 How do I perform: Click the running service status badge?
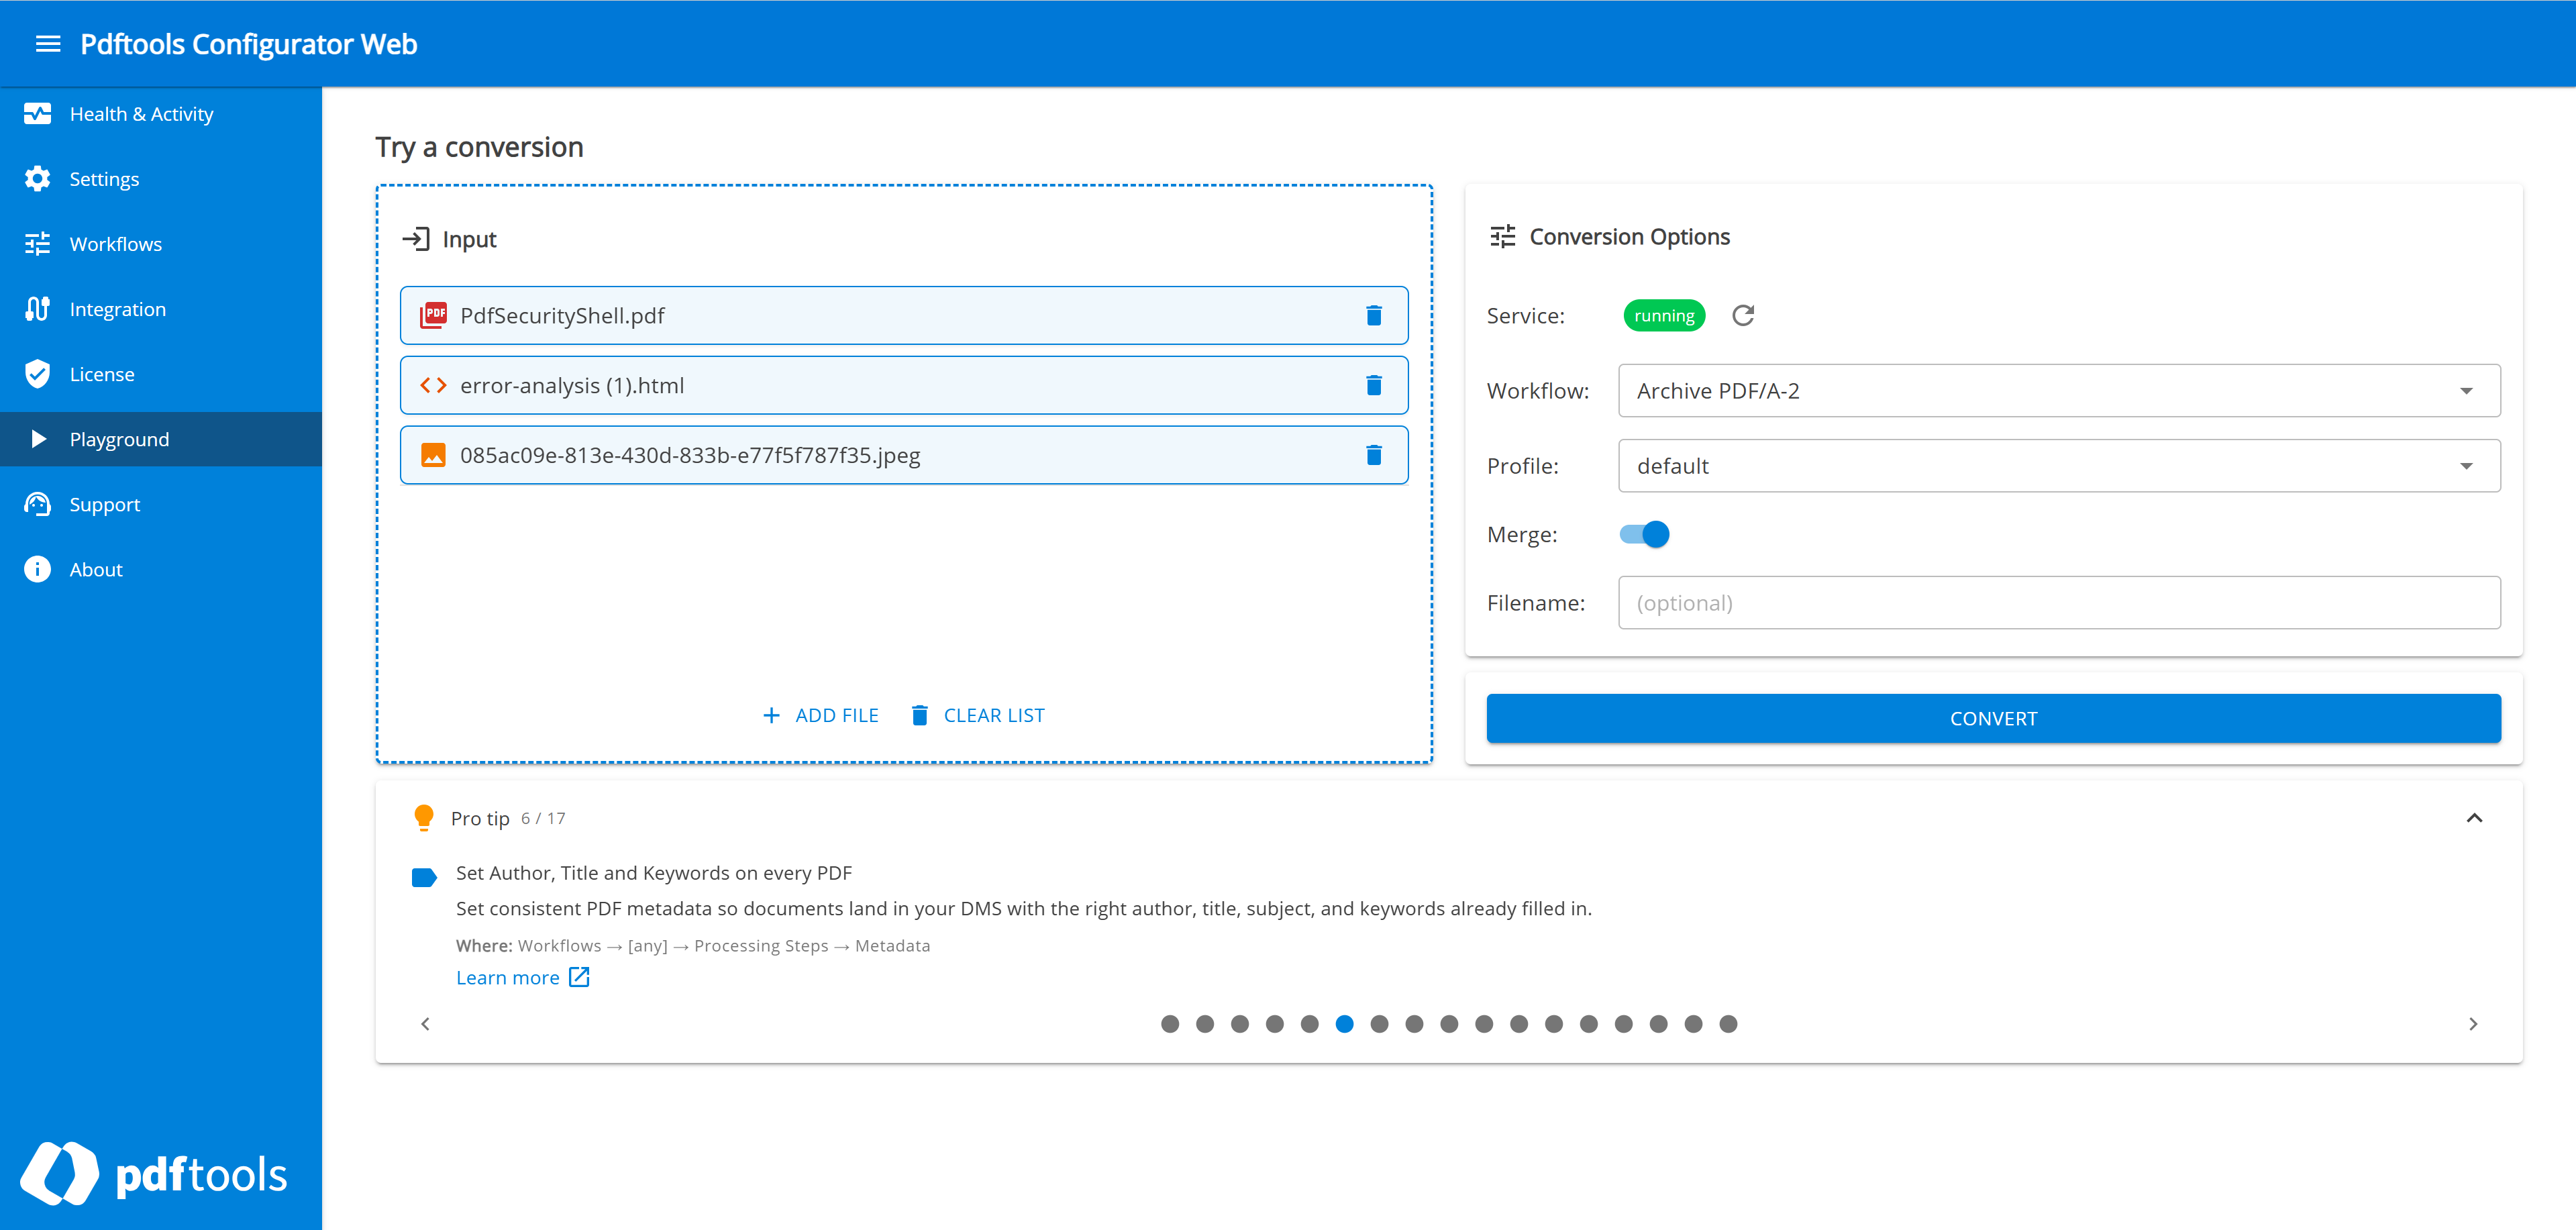(x=1664, y=316)
